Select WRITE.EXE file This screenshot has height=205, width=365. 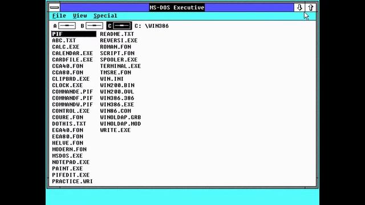pyautogui.click(x=115, y=130)
